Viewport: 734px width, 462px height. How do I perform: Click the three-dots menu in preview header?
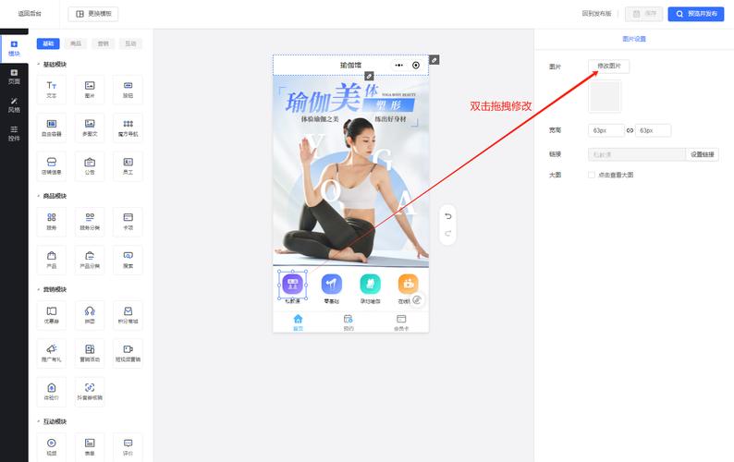click(398, 65)
